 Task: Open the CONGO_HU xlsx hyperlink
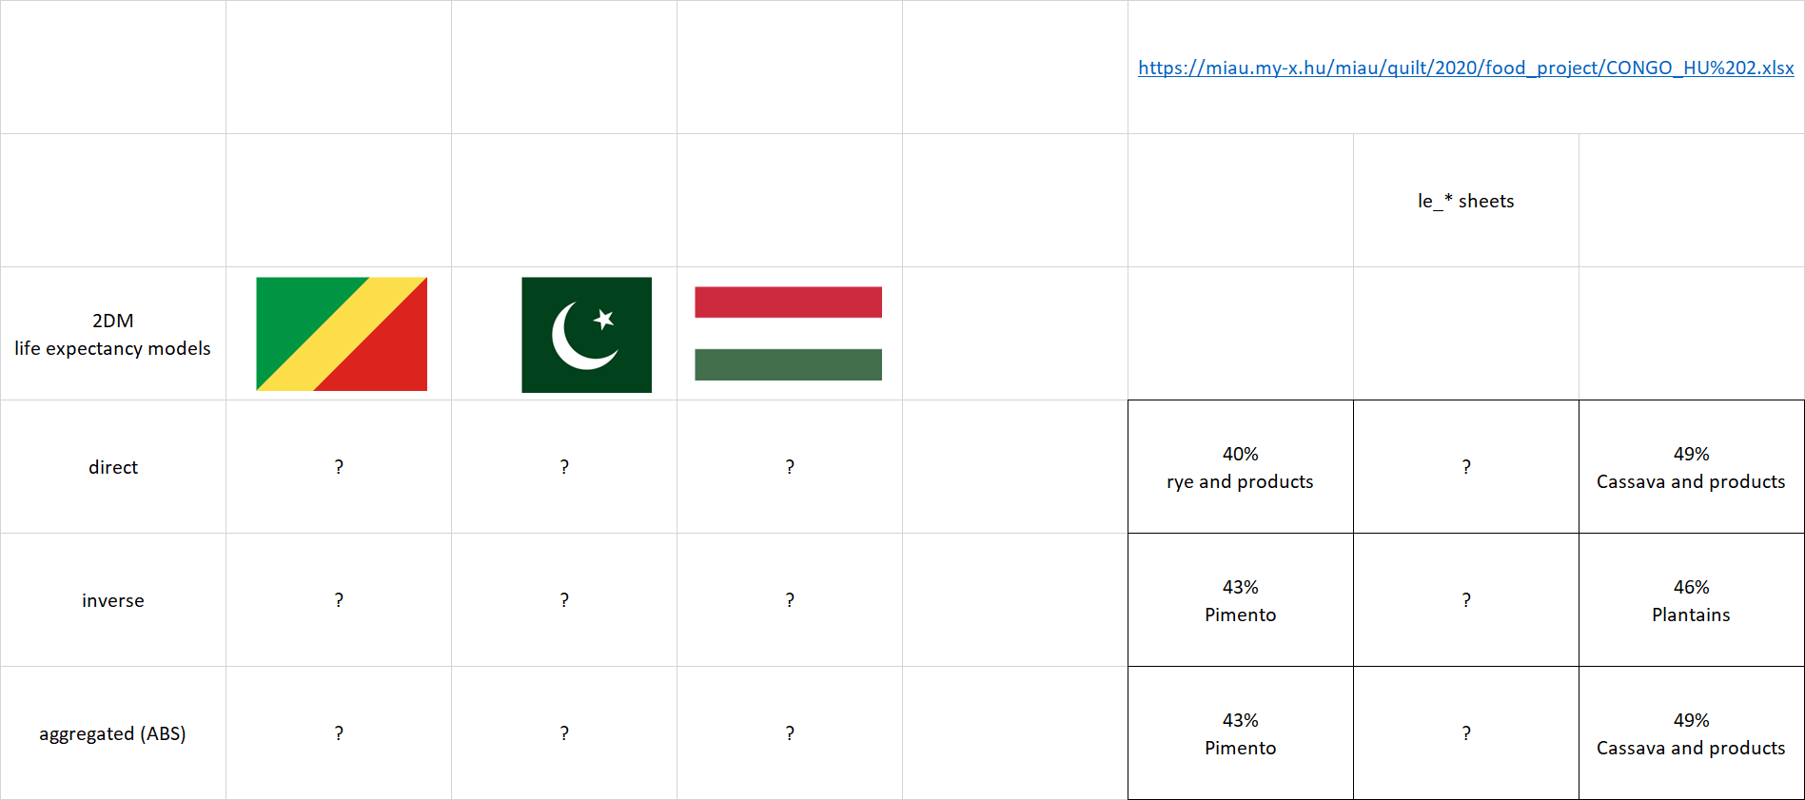coord(1465,68)
